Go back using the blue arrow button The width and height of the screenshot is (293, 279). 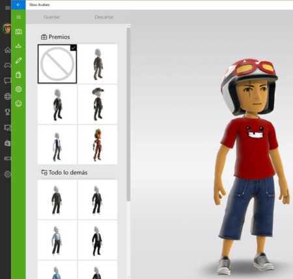[x=18, y=5]
